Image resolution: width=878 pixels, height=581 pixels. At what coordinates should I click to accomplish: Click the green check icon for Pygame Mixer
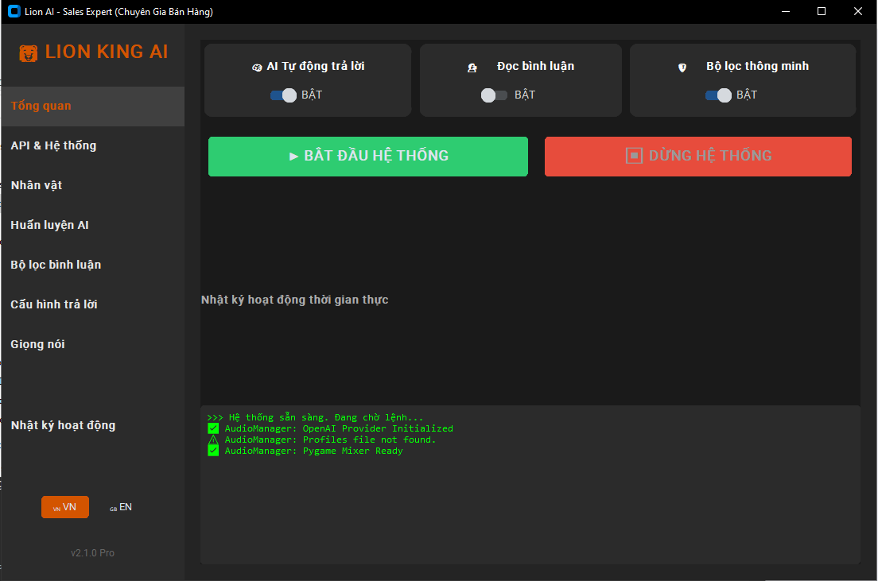212,451
